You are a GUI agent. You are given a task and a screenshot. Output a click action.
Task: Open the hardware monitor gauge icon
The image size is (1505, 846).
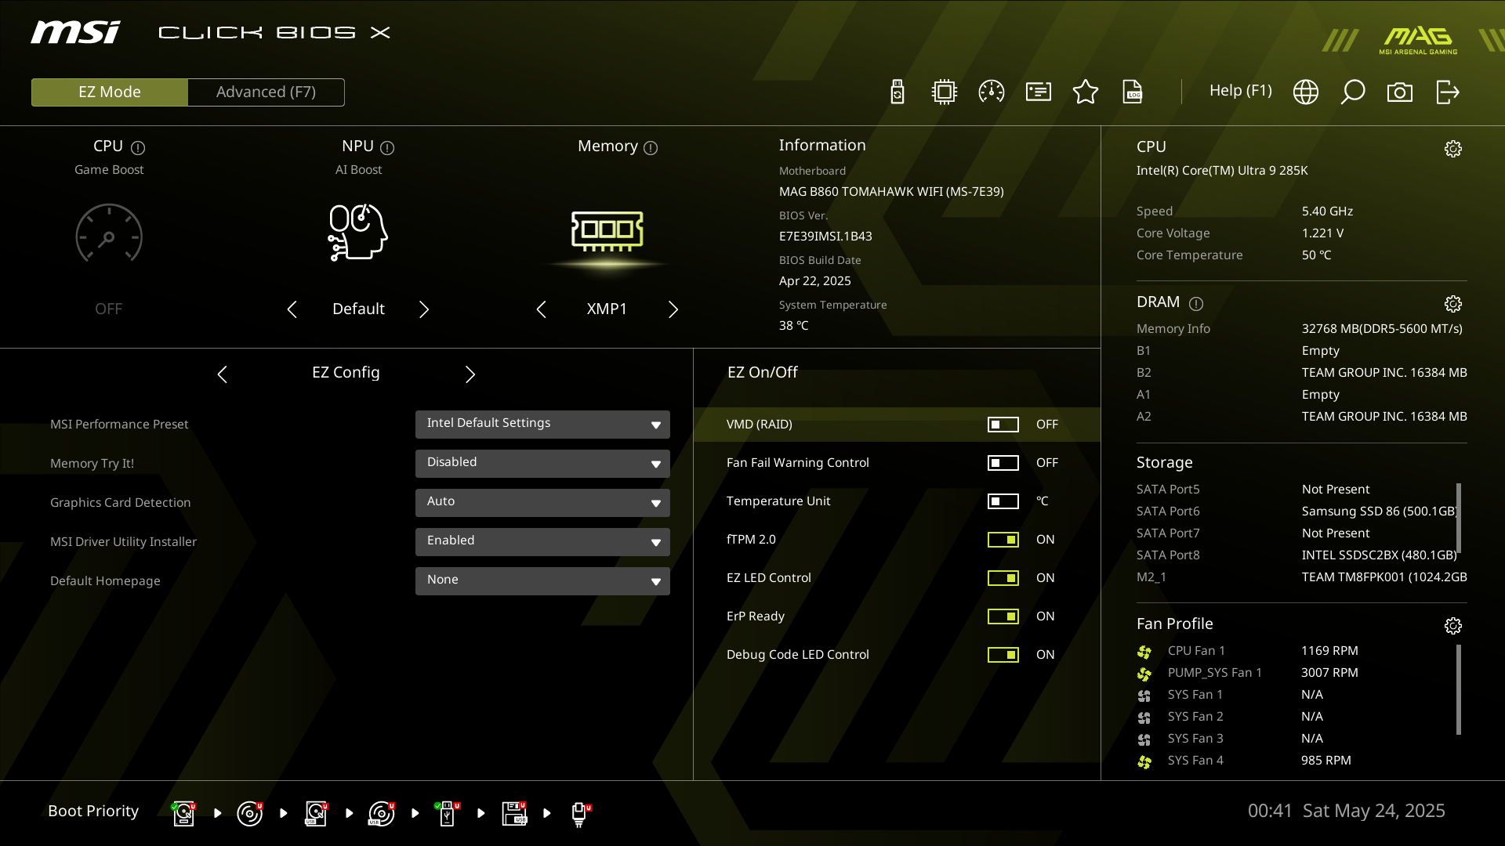[991, 92]
